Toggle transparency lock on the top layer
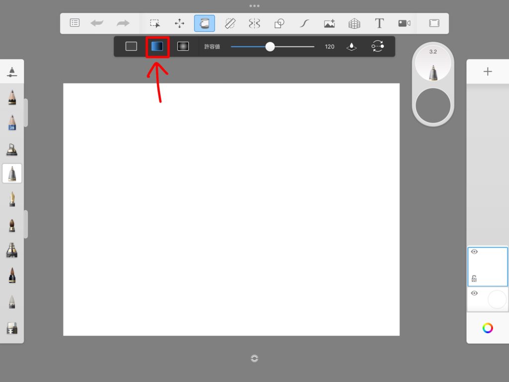Screen dimensions: 509x382 [x=474, y=279]
